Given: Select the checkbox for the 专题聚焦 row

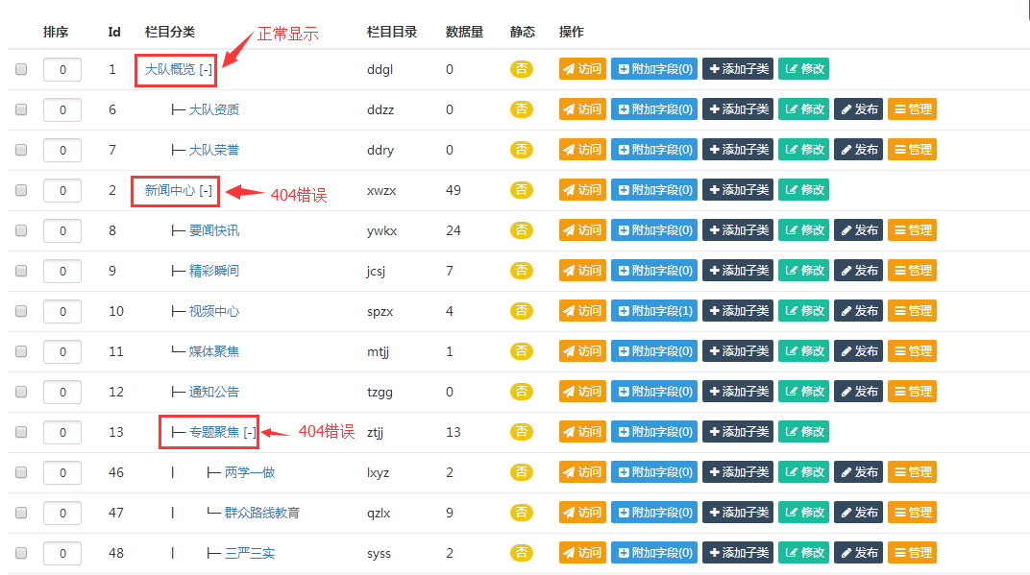Looking at the screenshot, I should click(20, 432).
